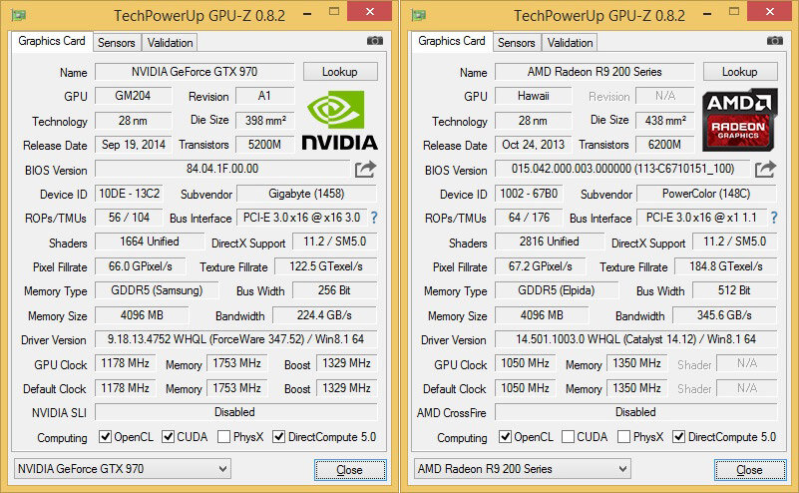The height and width of the screenshot is (493, 799).
Task: Click the BIOS share arrow icon in the GTX 970 window
Action: (x=365, y=170)
